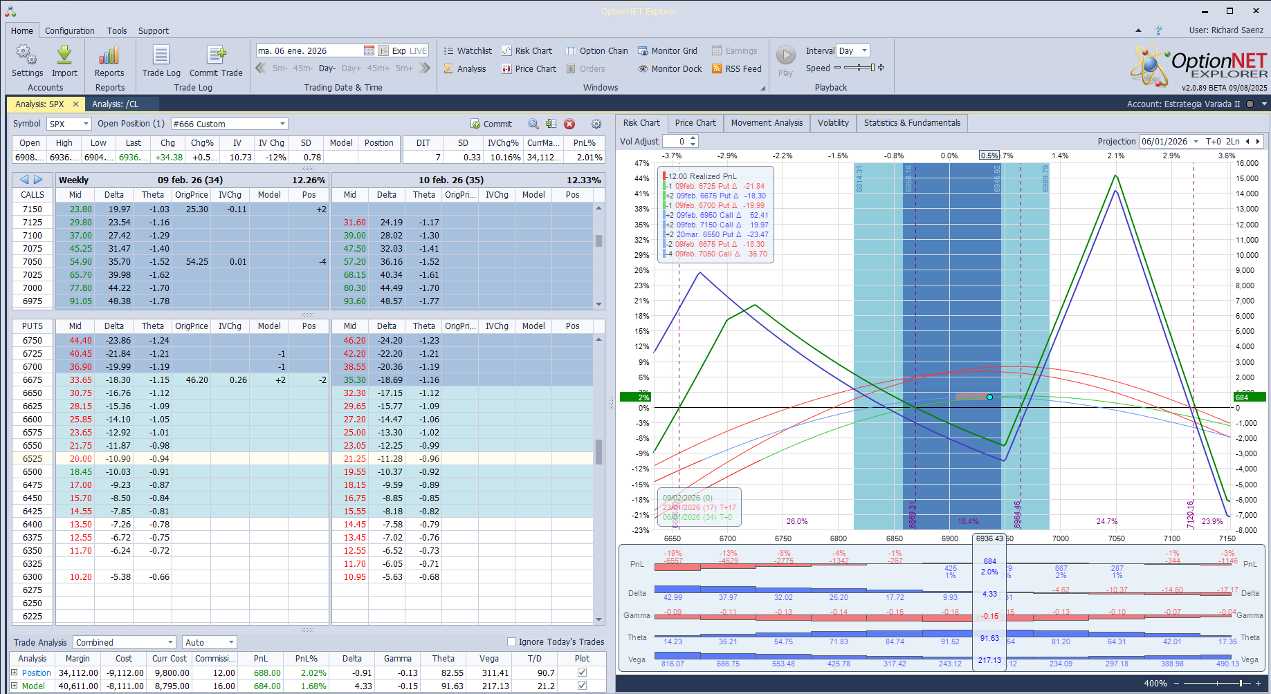
Task: Jump forward with the fast-forward double-arrow
Action: tap(425, 68)
